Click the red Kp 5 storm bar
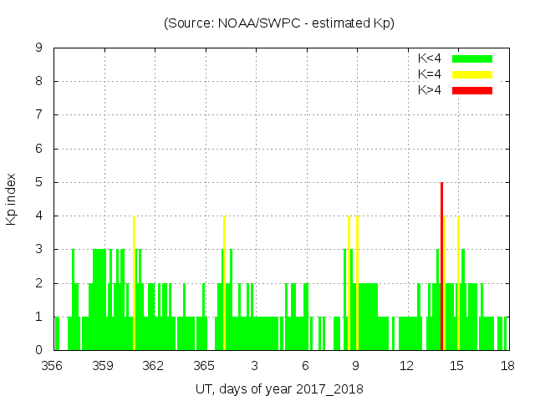Screen dimensions: 535x401 [x=441, y=267]
